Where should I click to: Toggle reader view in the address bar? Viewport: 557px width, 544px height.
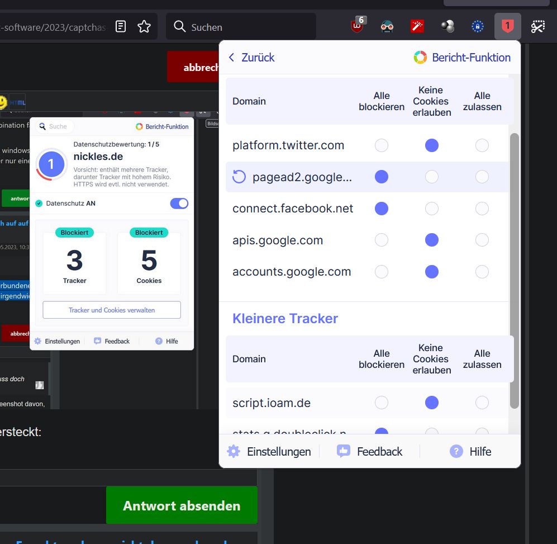121,26
